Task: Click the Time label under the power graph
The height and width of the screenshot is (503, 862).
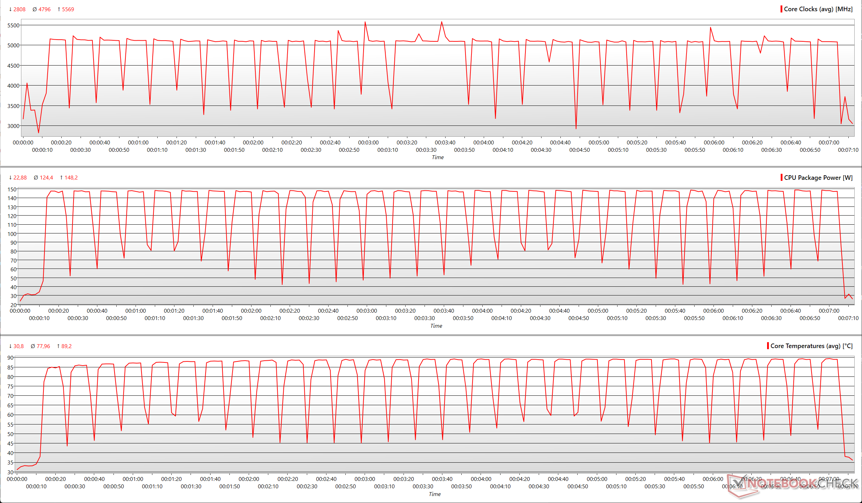Action: click(436, 326)
